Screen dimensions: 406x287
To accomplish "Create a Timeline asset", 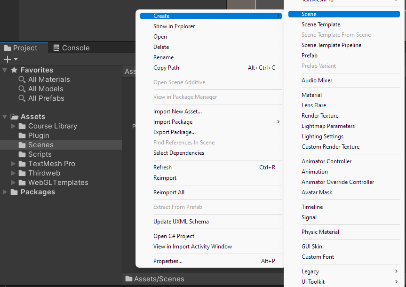I will (344, 207).
